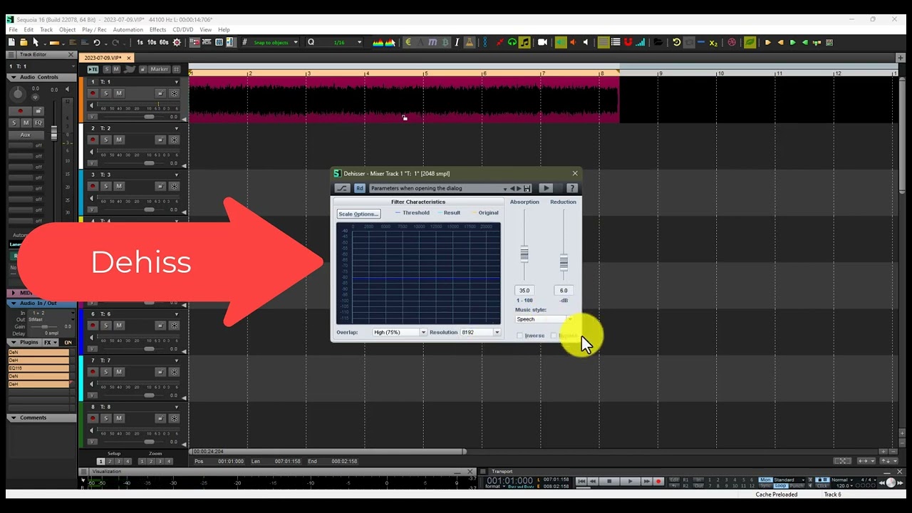Image resolution: width=912 pixels, height=513 pixels.
Task: Click the Marker button above the tracks
Action: (160, 69)
